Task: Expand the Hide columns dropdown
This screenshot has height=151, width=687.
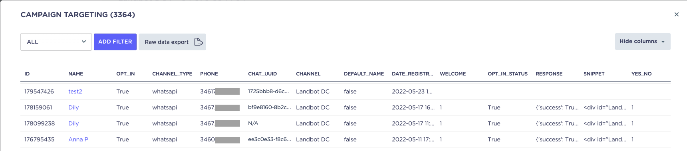Action: click(643, 42)
